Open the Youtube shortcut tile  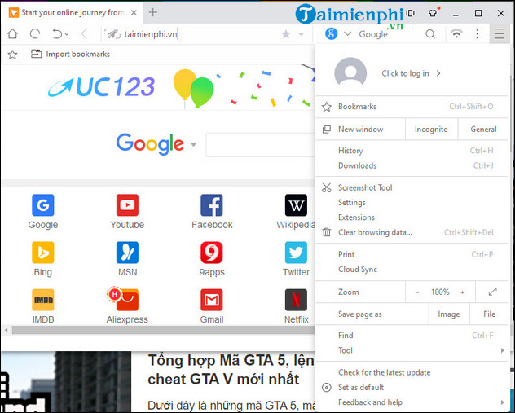pos(127,205)
